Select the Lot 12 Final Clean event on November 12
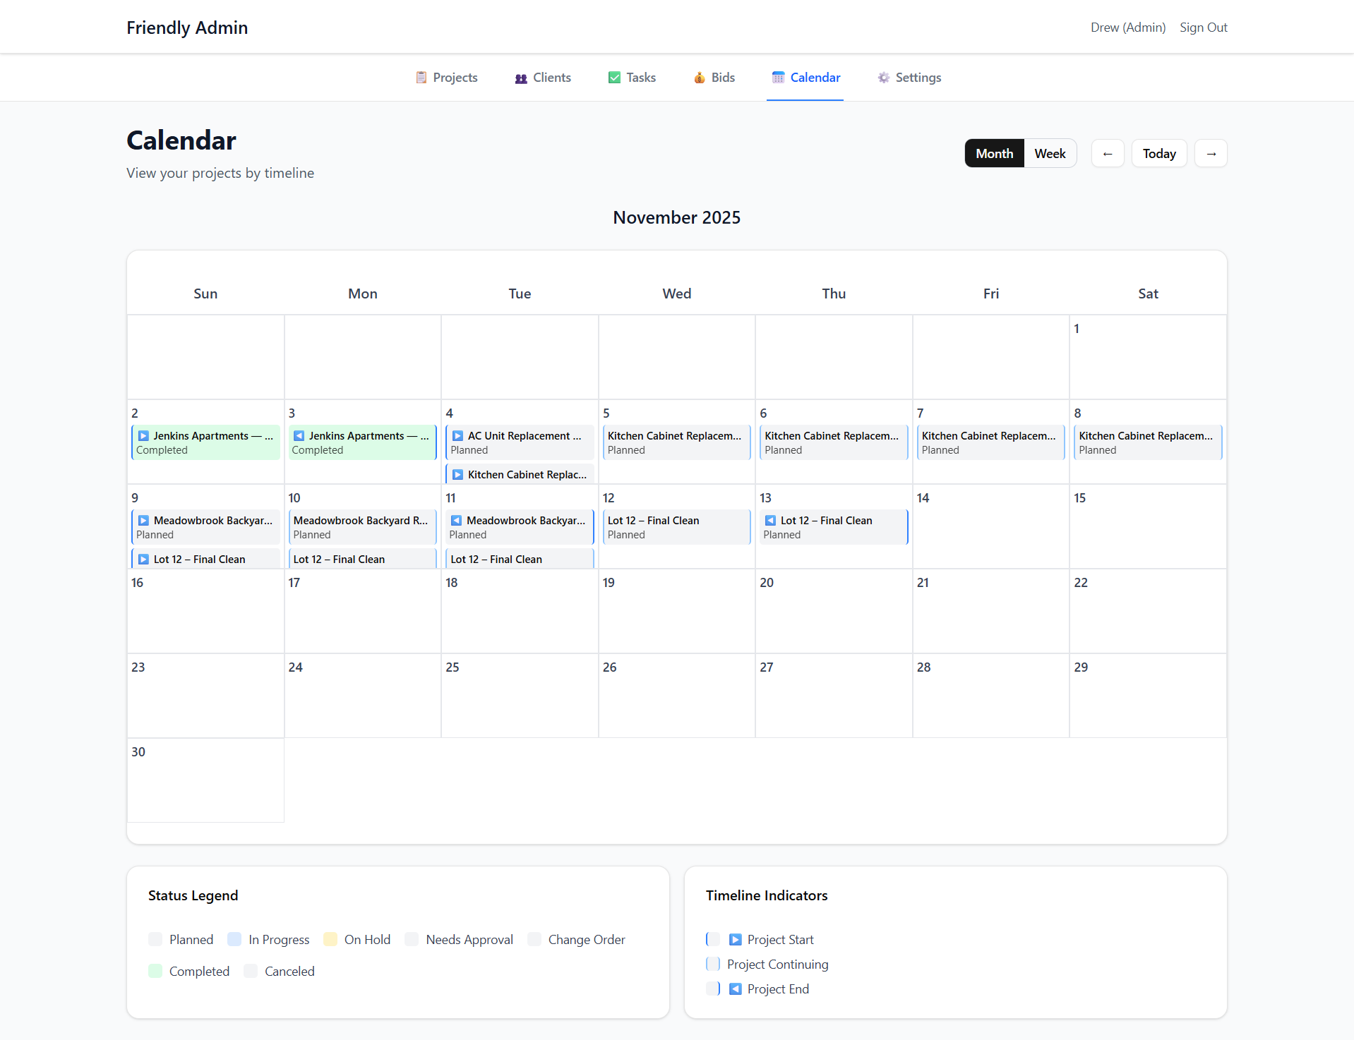1354x1040 pixels. (676, 526)
